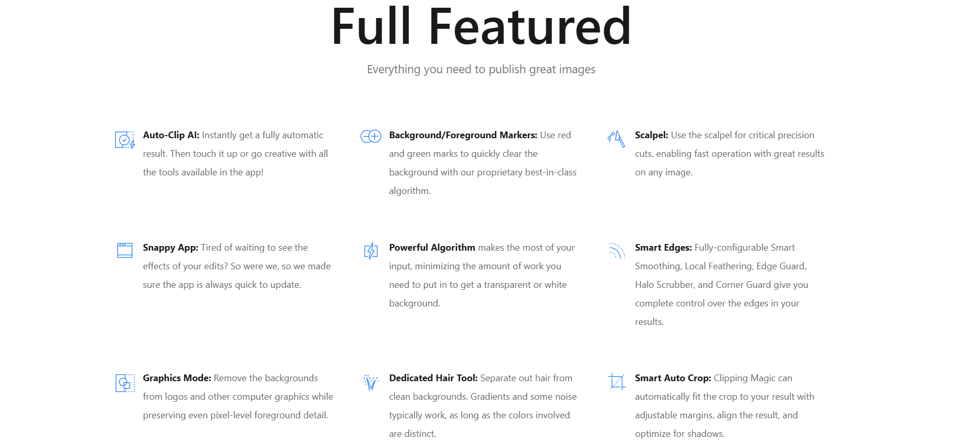The image size is (965, 441).
Task: Click the Smart Auto Crop bold title
Action: coord(673,378)
